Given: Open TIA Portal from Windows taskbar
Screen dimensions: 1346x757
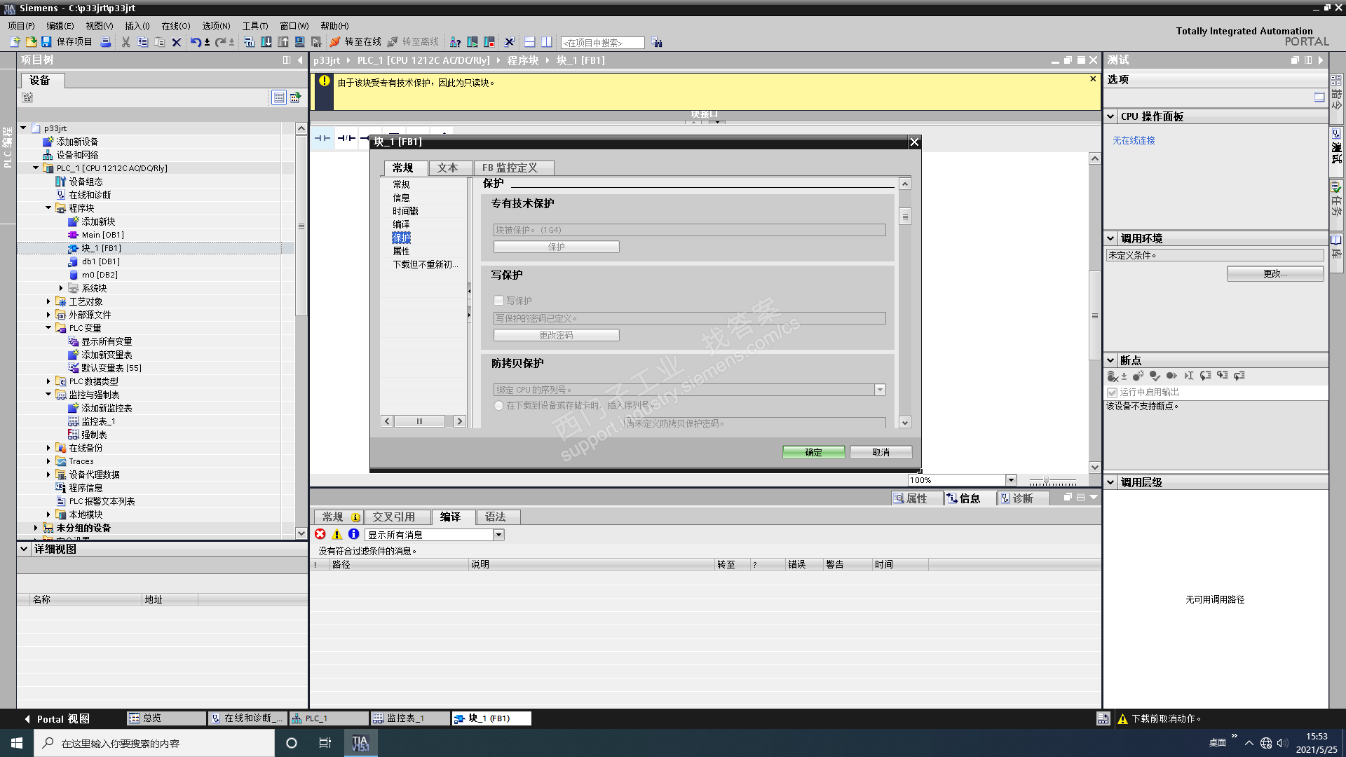Looking at the screenshot, I should tap(360, 743).
